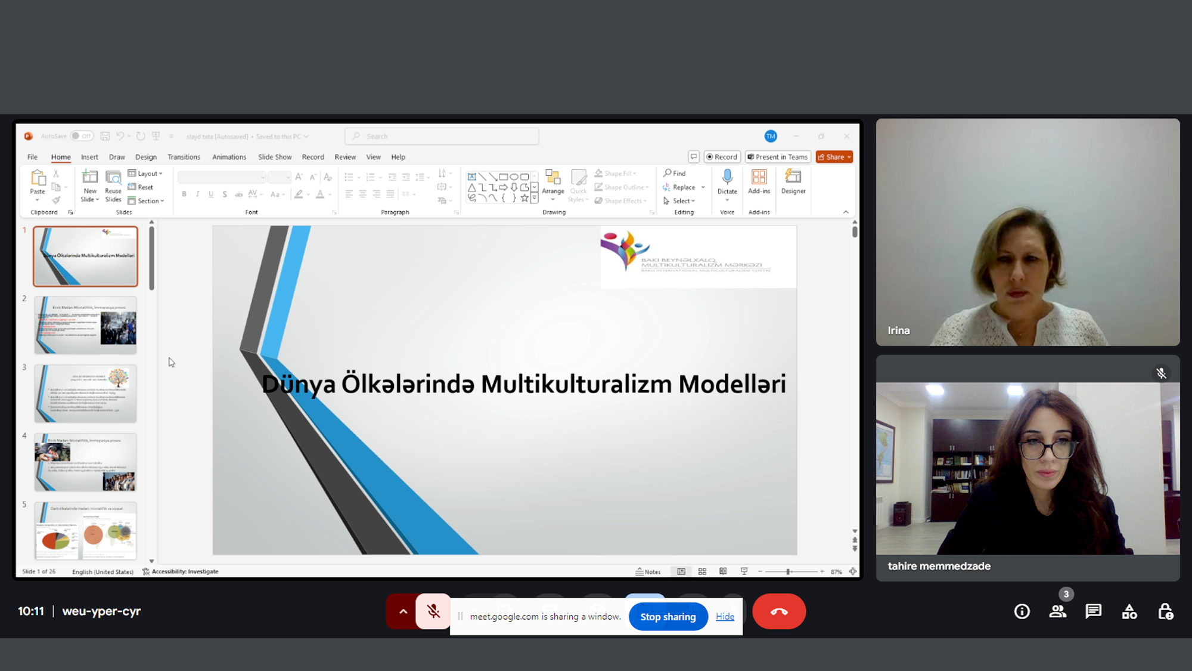Viewport: 1192px width, 671px height.
Task: Expand audio options arrow beside microphone
Action: [x=403, y=611]
